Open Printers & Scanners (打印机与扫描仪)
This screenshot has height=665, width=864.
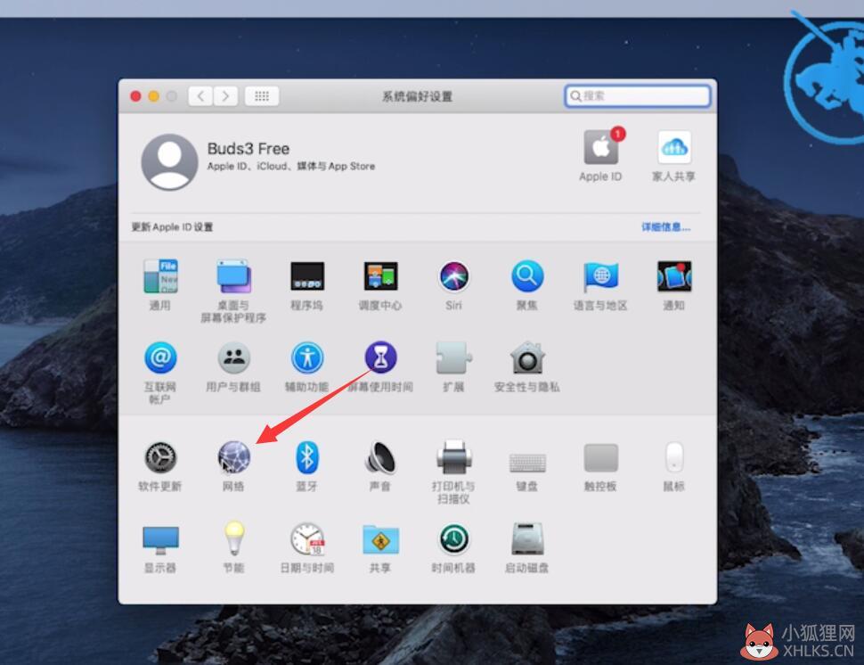[454, 456]
